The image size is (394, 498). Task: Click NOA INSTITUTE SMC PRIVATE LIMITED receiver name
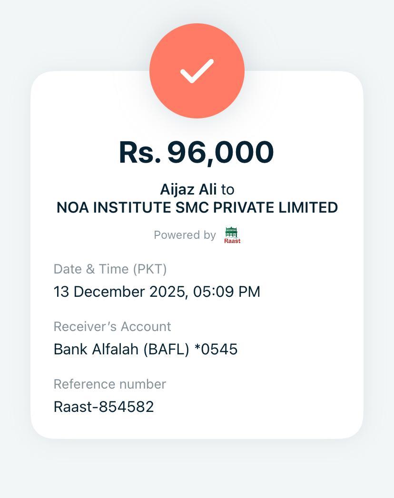[x=197, y=208]
